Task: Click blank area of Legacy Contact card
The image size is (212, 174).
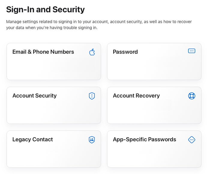Action: [53, 156]
